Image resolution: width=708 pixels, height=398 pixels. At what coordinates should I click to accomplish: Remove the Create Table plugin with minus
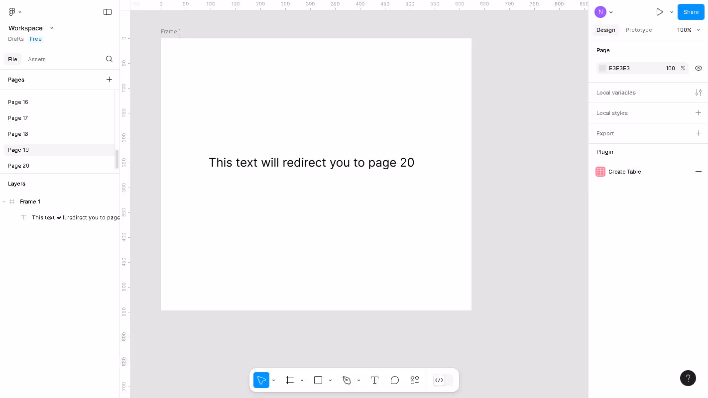(x=699, y=172)
